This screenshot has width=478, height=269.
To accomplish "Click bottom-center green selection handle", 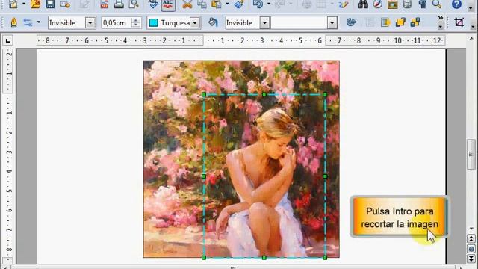I will (264, 258).
